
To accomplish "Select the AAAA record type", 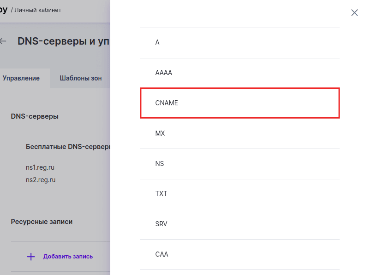I will pyautogui.click(x=240, y=73).
